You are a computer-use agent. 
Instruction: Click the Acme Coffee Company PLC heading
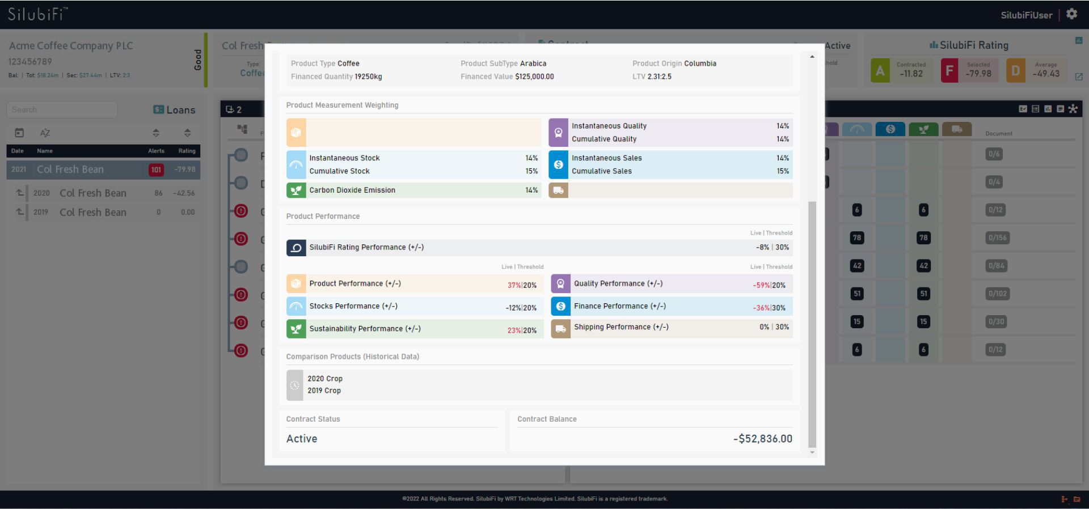71,46
